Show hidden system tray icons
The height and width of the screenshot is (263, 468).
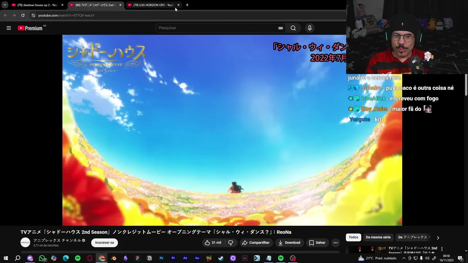(404, 258)
